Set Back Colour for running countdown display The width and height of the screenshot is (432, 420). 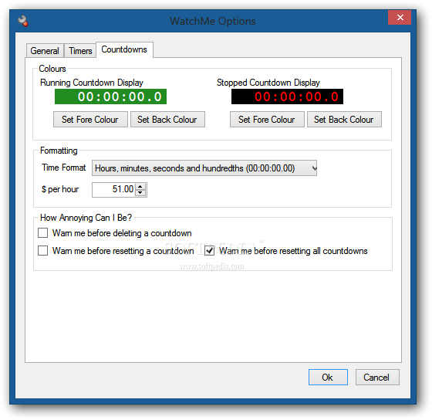[167, 120]
